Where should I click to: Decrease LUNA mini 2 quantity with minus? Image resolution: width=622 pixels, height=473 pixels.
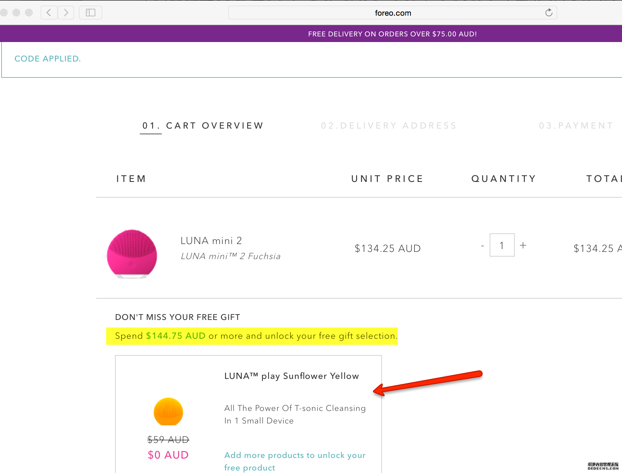482,246
